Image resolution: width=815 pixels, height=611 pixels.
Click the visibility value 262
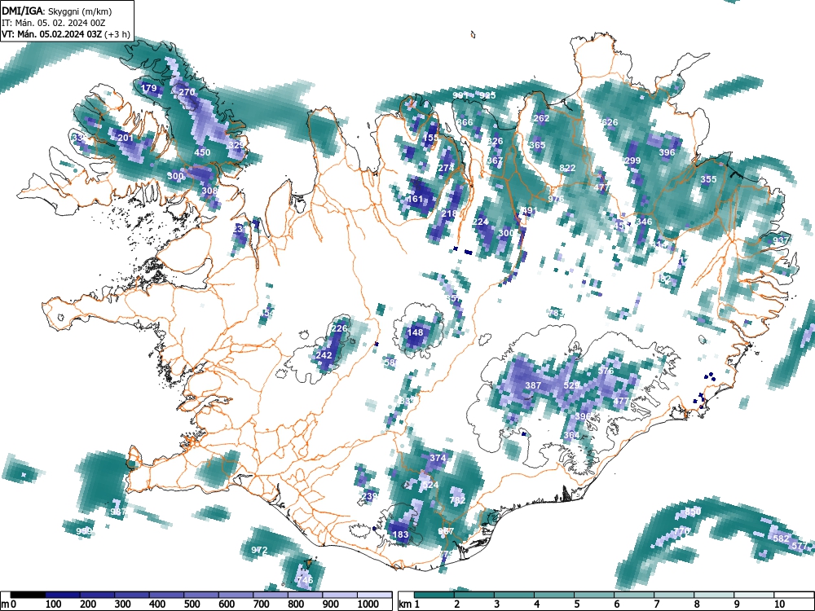click(x=542, y=118)
